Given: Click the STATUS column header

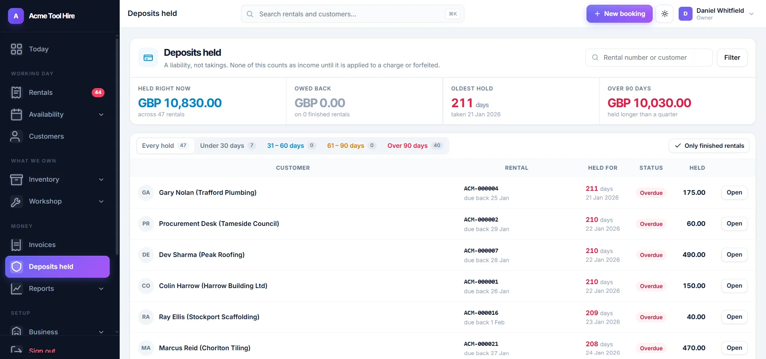Looking at the screenshot, I should point(651,168).
